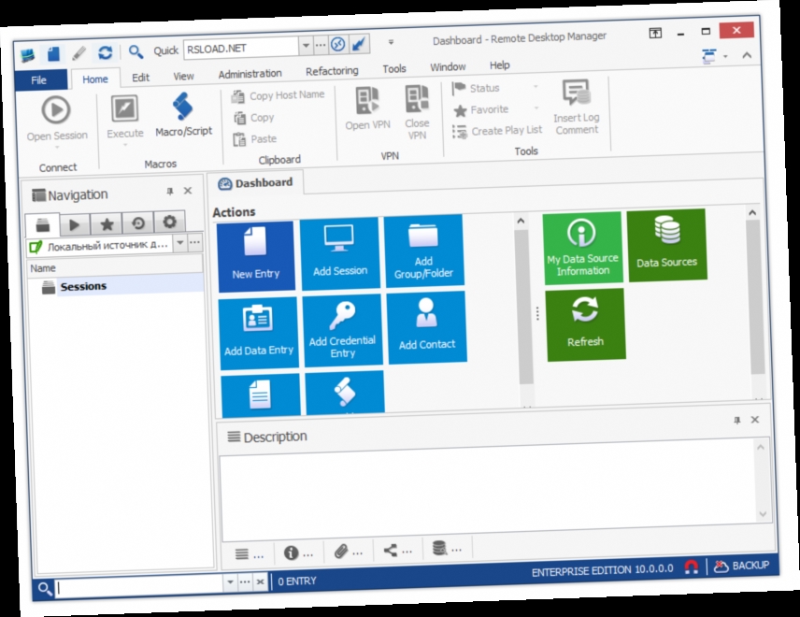Screen dimensions: 800x617
Task: Click Copy Host Name button
Action: click(x=278, y=95)
